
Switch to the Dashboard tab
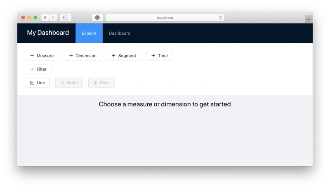point(120,33)
